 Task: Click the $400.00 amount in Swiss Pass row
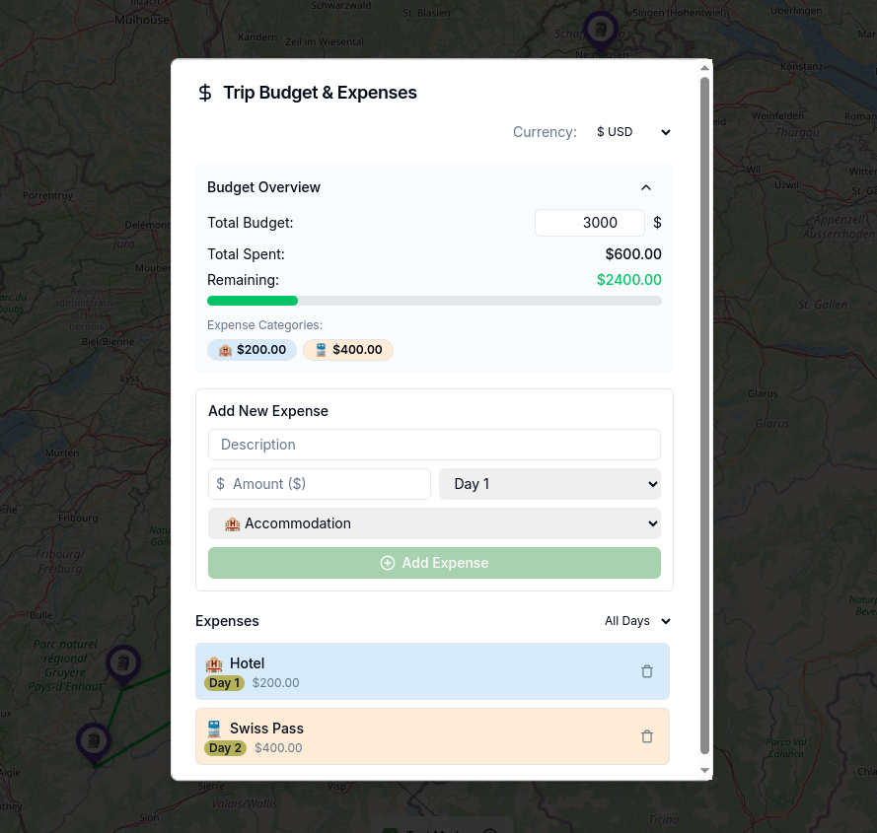[278, 748]
